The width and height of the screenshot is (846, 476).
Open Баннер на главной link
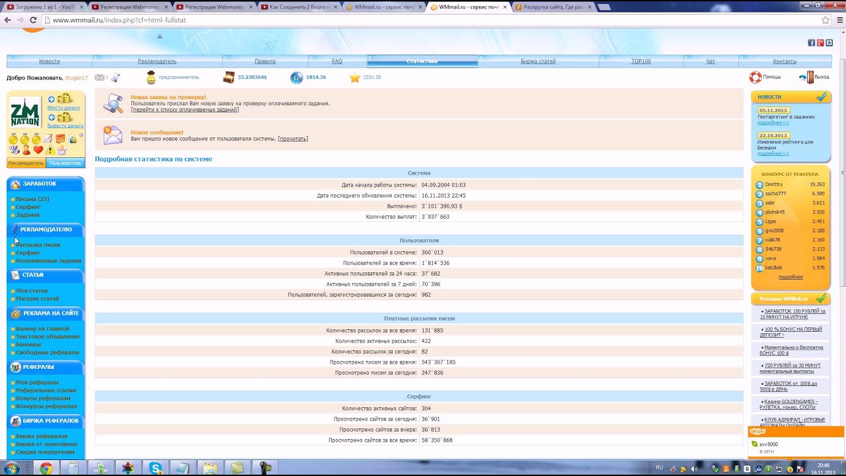point(42,329)
